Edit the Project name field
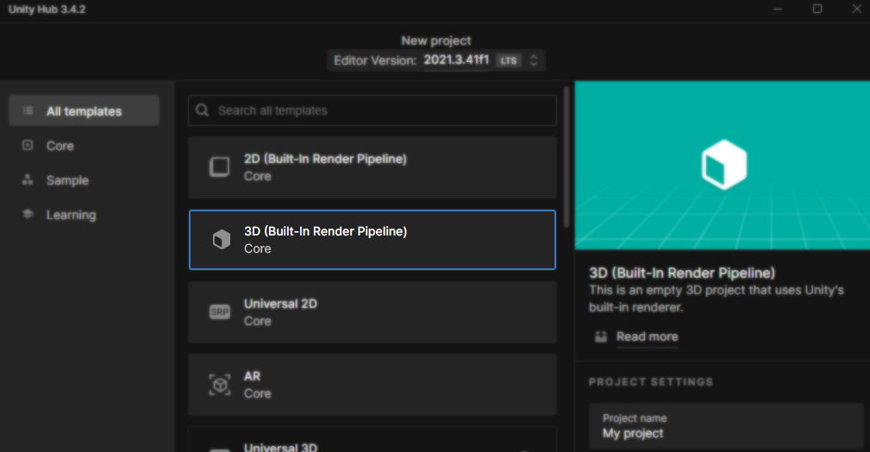 tap(726, 426)
